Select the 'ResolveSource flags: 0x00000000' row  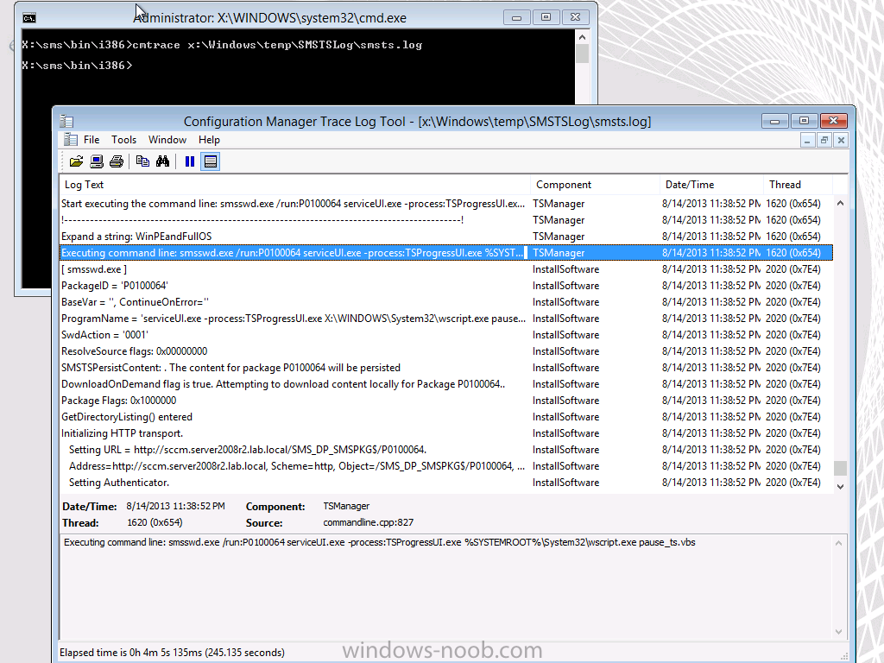pos(446,350)
